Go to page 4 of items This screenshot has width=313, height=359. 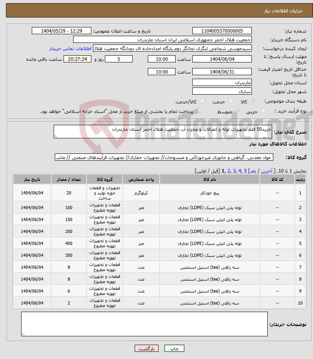[240, 171]
